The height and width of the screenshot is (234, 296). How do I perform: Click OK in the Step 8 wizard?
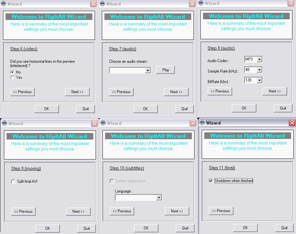(x=244, y=108)
